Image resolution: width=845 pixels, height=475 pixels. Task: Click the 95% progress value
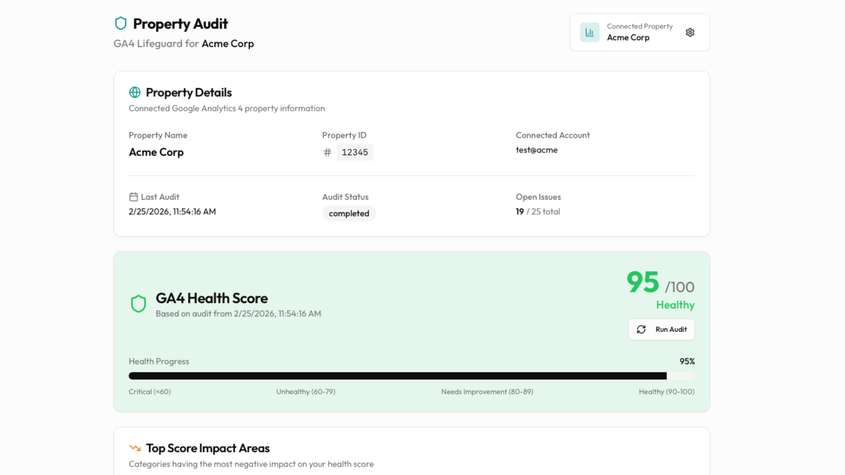click(x=687, y=362)
